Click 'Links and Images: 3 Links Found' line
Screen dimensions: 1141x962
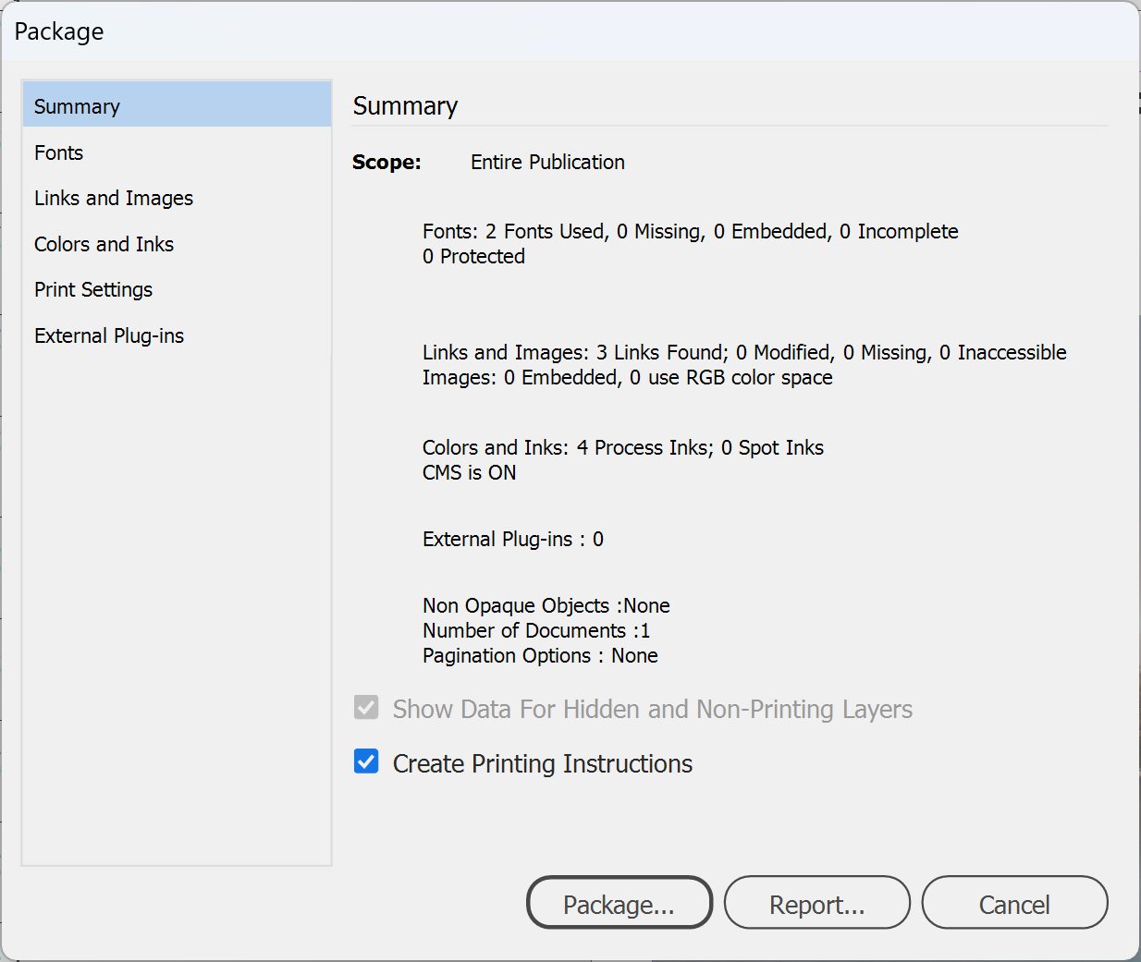744,352
